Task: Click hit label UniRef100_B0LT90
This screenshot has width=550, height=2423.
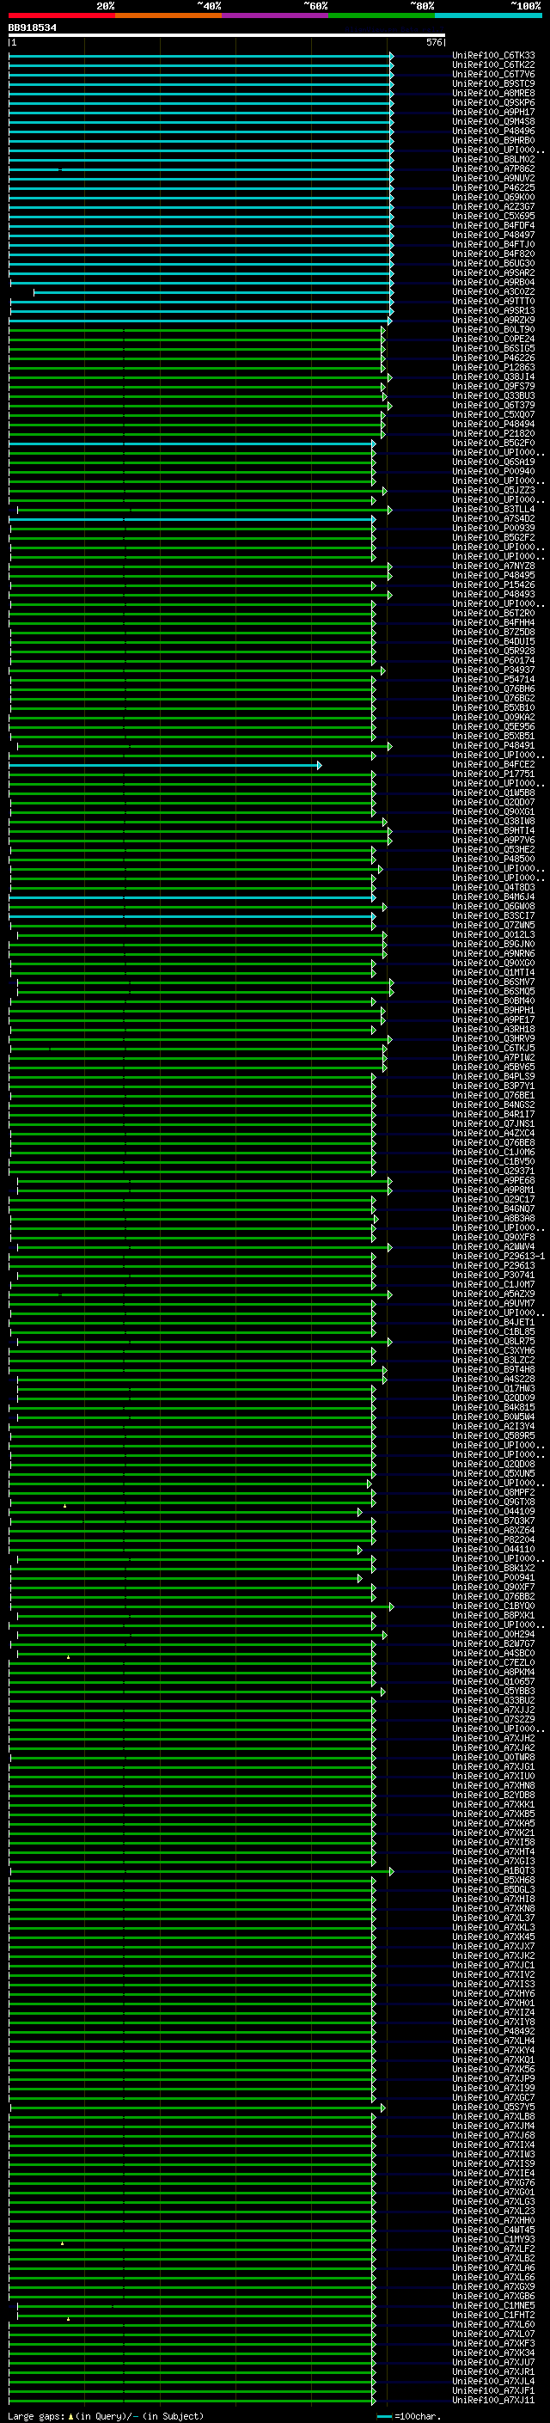Action: [493, 329]
